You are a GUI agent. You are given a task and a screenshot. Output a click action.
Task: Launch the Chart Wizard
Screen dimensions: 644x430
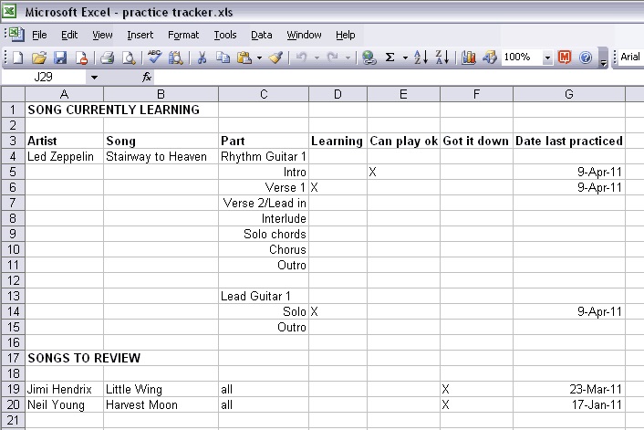point(468,58)
